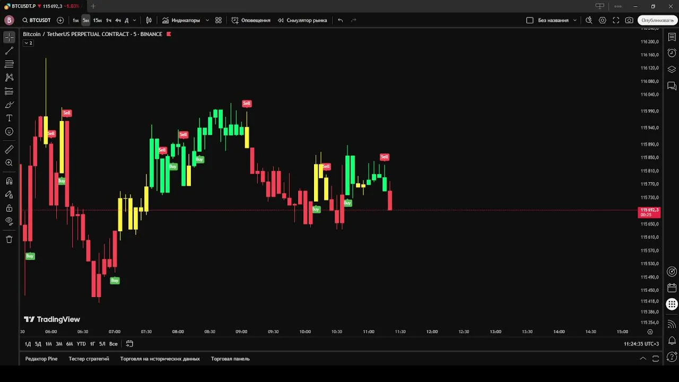Open the user profile avatar menu
The height and width of the screenshot is (382, 679).
coord(8,20)
